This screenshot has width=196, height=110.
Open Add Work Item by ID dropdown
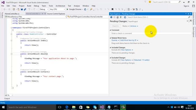(129, 40)
